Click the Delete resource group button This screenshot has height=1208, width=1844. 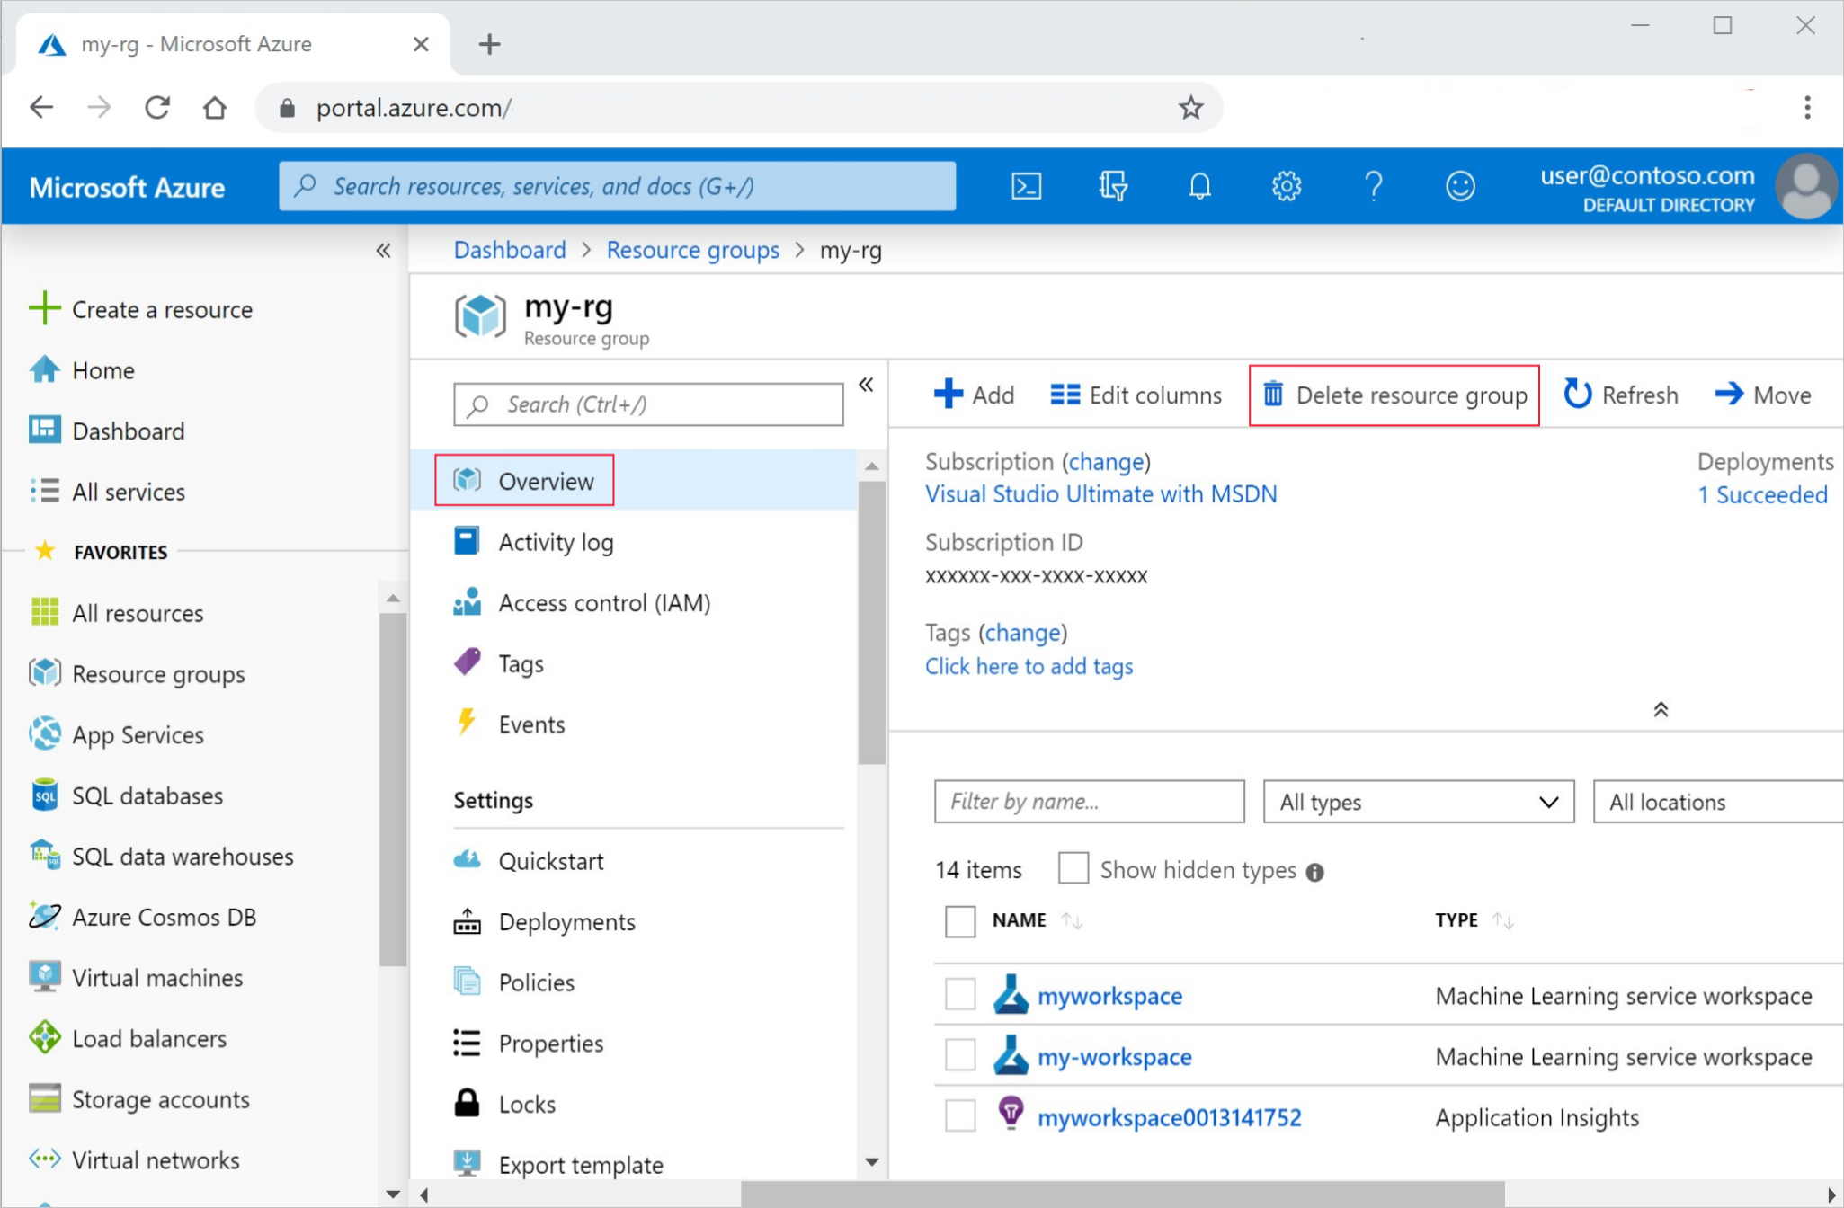1395,395
